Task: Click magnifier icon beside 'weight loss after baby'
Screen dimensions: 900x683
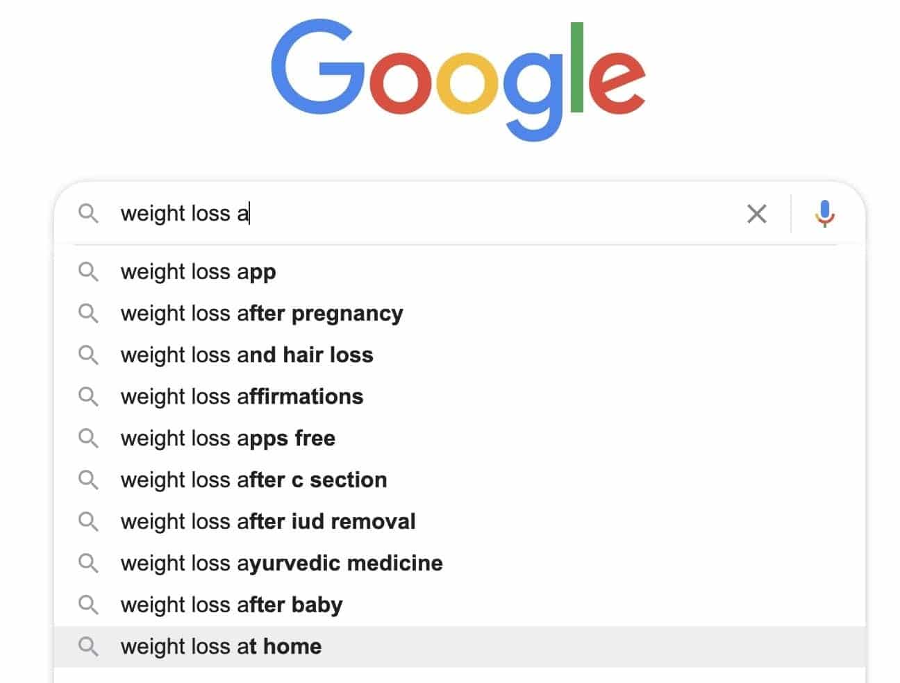Action: point(88,605)
